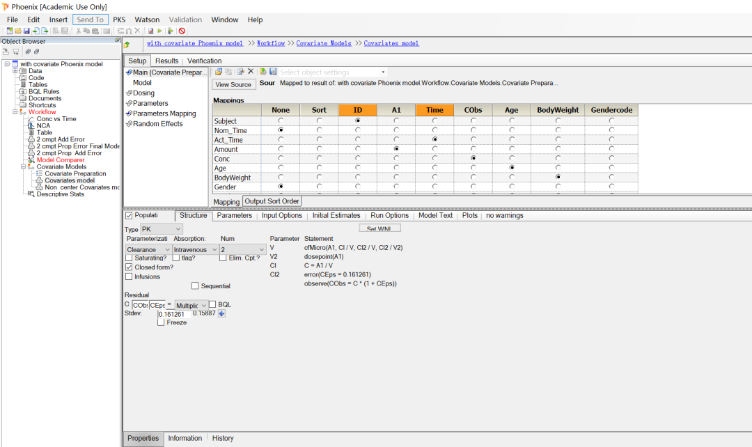The image size is (752, 447).
Task: Collapse the Covariate Models tree node
Action: click(x=23, y=167)
